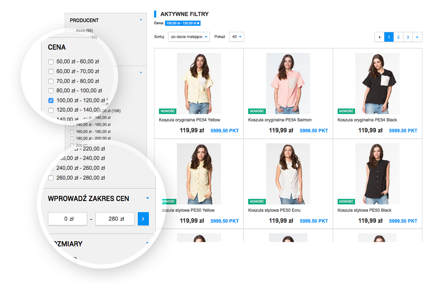Collapse the Wprowadź zakres cen section
This screenshot has width=439, height=284.
click(148, 198)
